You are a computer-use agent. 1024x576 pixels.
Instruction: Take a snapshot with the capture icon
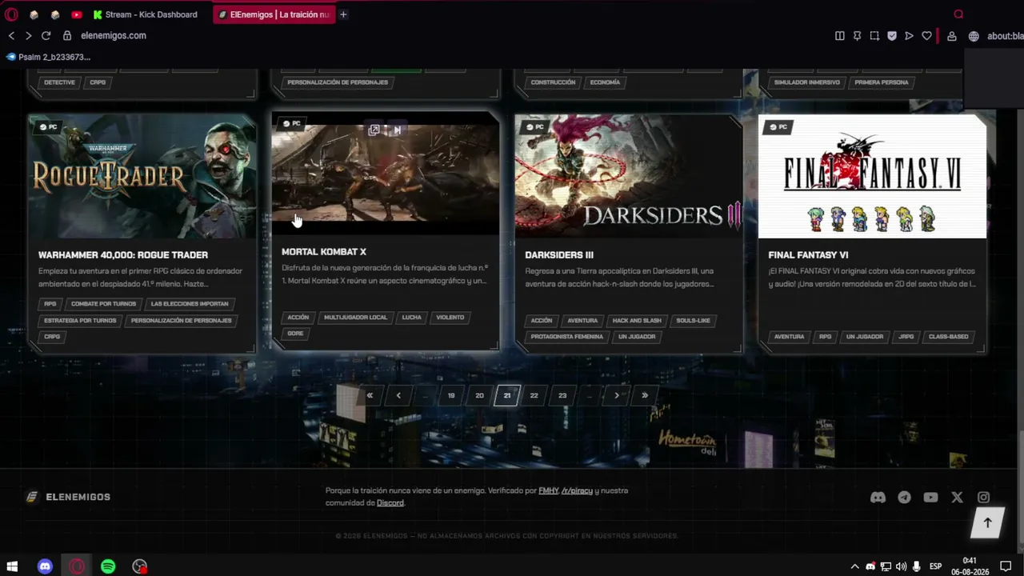pos(874,36)
